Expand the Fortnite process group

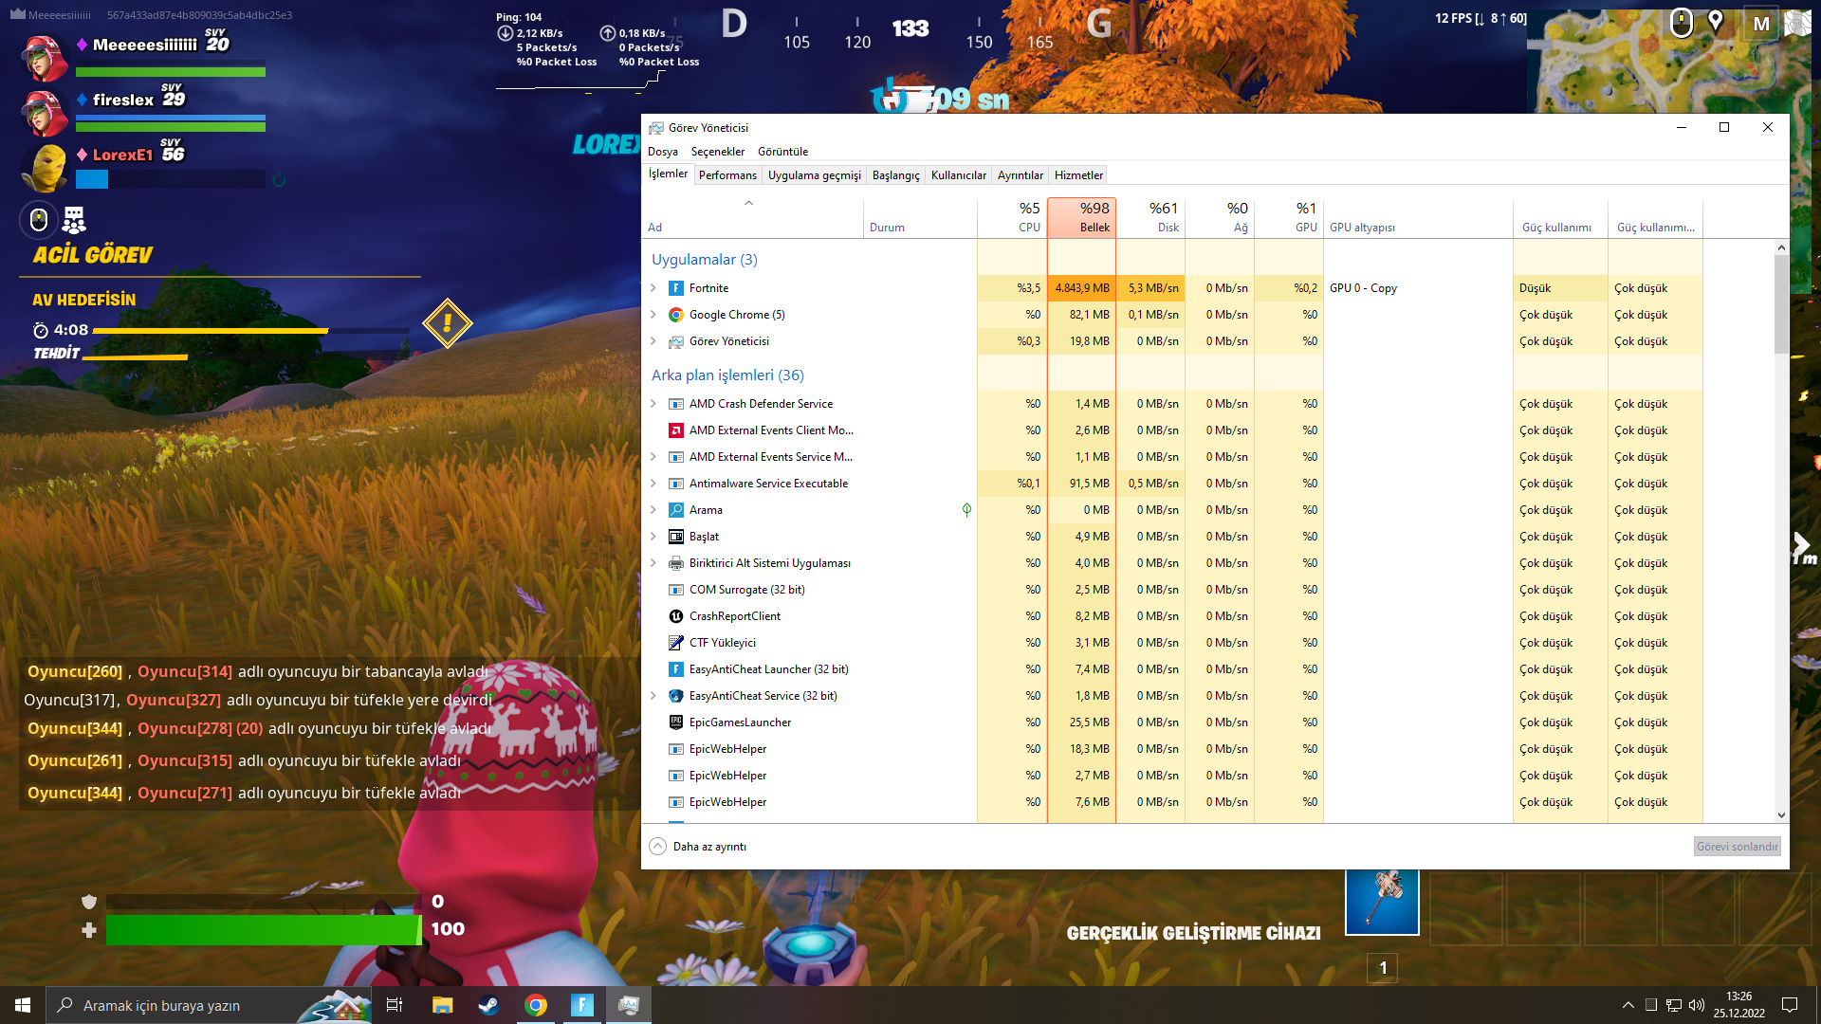(653, 288)
